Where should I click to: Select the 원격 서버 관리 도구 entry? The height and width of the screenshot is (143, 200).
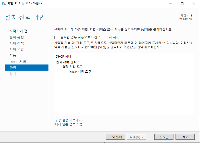click(70, 62)
